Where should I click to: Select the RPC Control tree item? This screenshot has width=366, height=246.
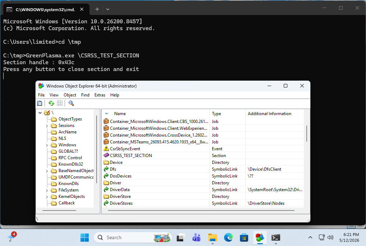point(70,158)
